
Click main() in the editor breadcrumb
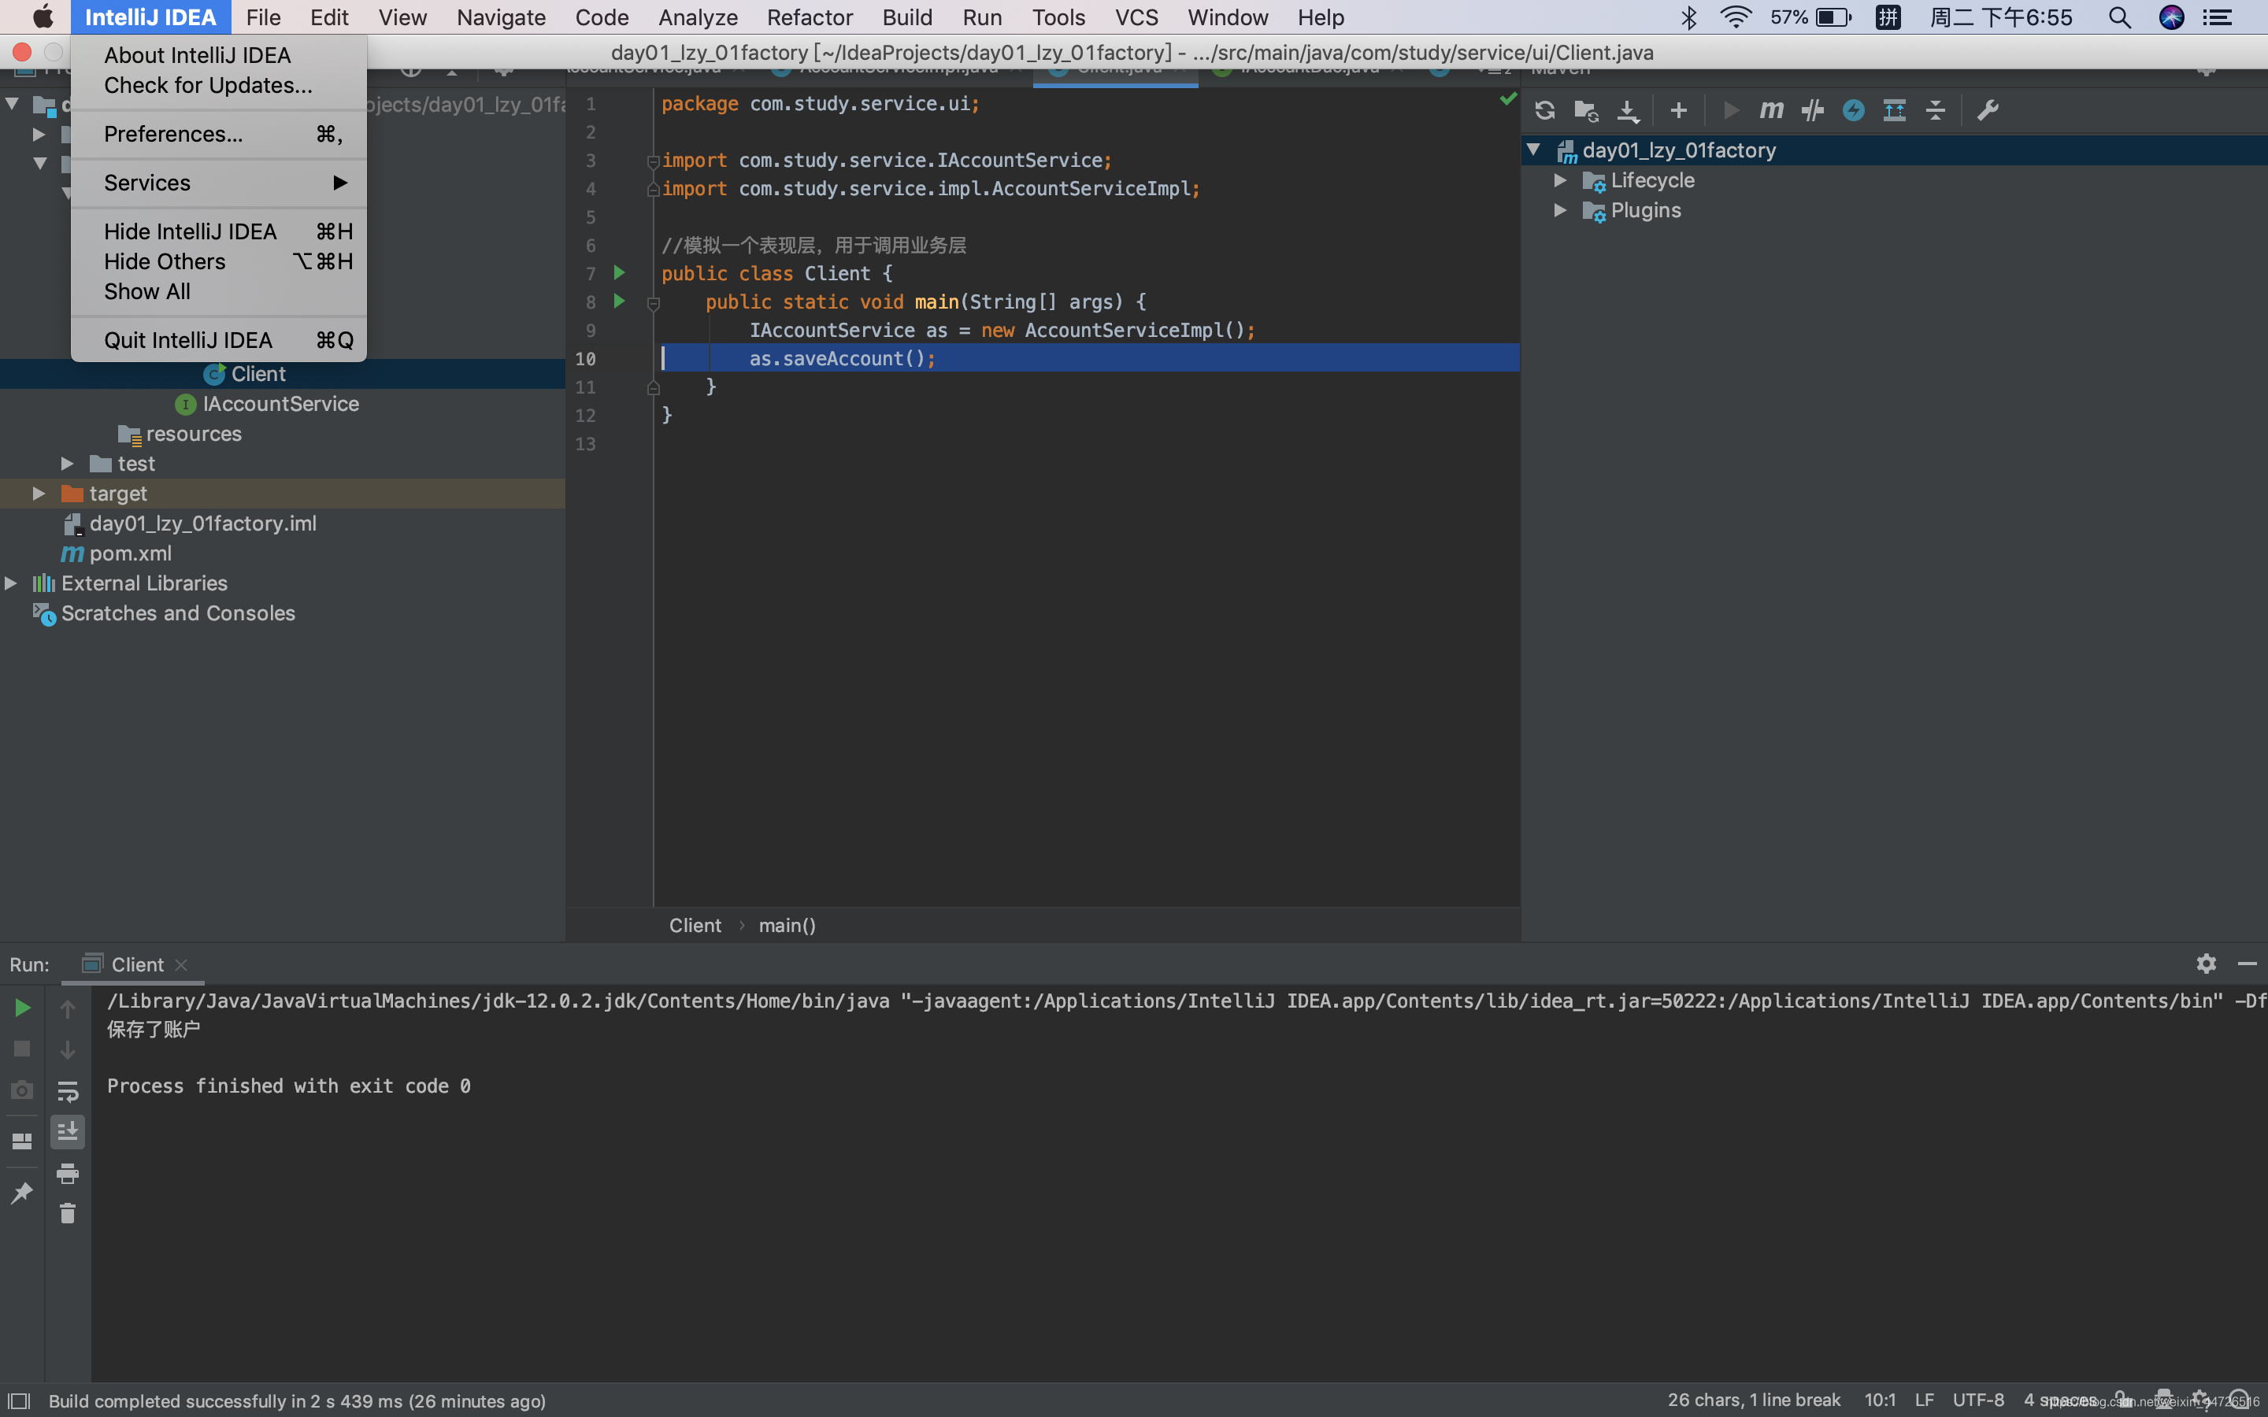787,925
